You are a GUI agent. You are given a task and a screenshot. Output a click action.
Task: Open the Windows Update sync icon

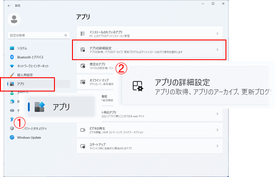[x=12, y=137]
